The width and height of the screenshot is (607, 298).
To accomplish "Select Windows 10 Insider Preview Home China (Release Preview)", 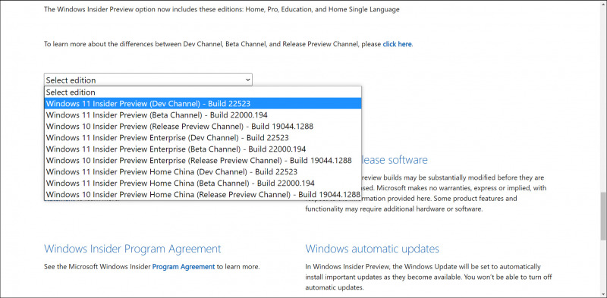I will point(203,194).
